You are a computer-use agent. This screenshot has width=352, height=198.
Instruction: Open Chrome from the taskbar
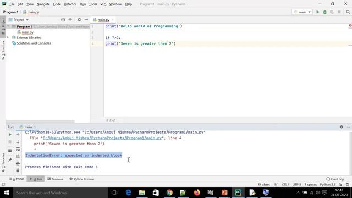point(169,193)
